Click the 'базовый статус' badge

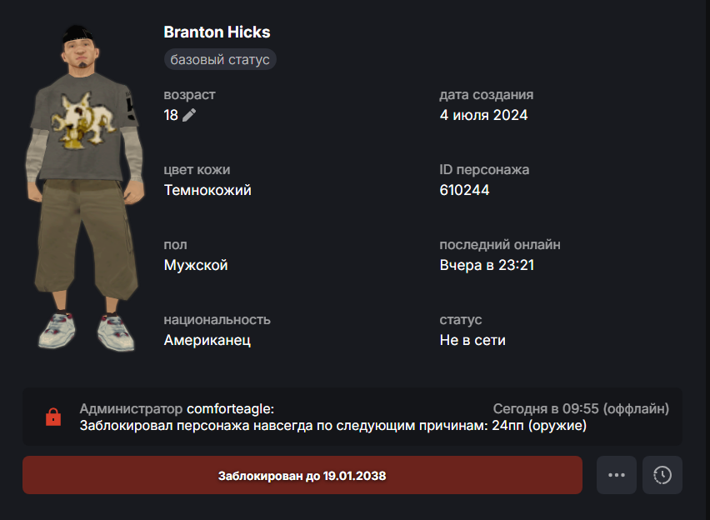(220, 59)
